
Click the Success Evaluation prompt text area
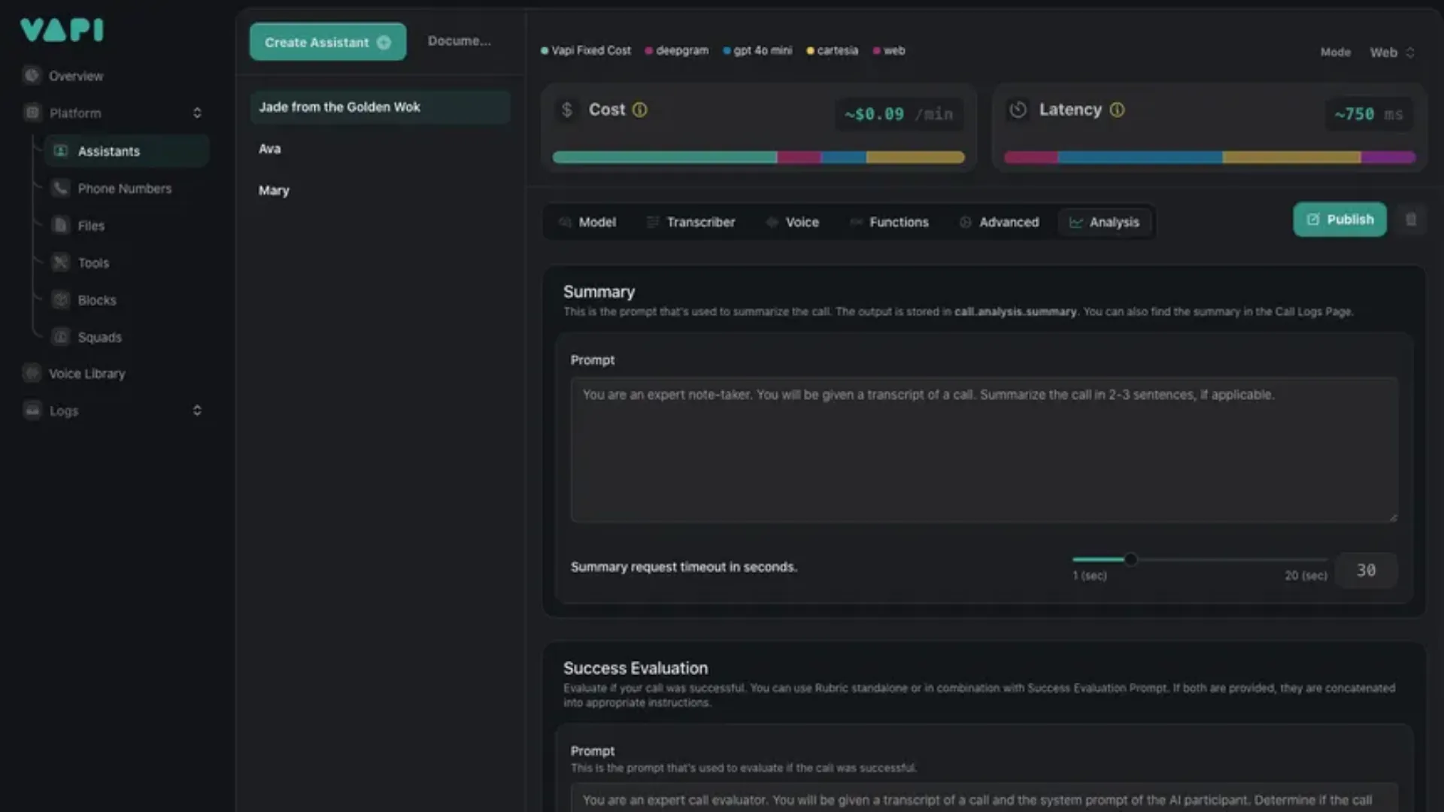click(x=984, y=798)
